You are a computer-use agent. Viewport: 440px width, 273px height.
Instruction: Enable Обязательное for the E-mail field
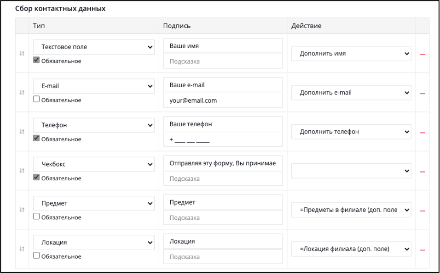click(36, 99)
